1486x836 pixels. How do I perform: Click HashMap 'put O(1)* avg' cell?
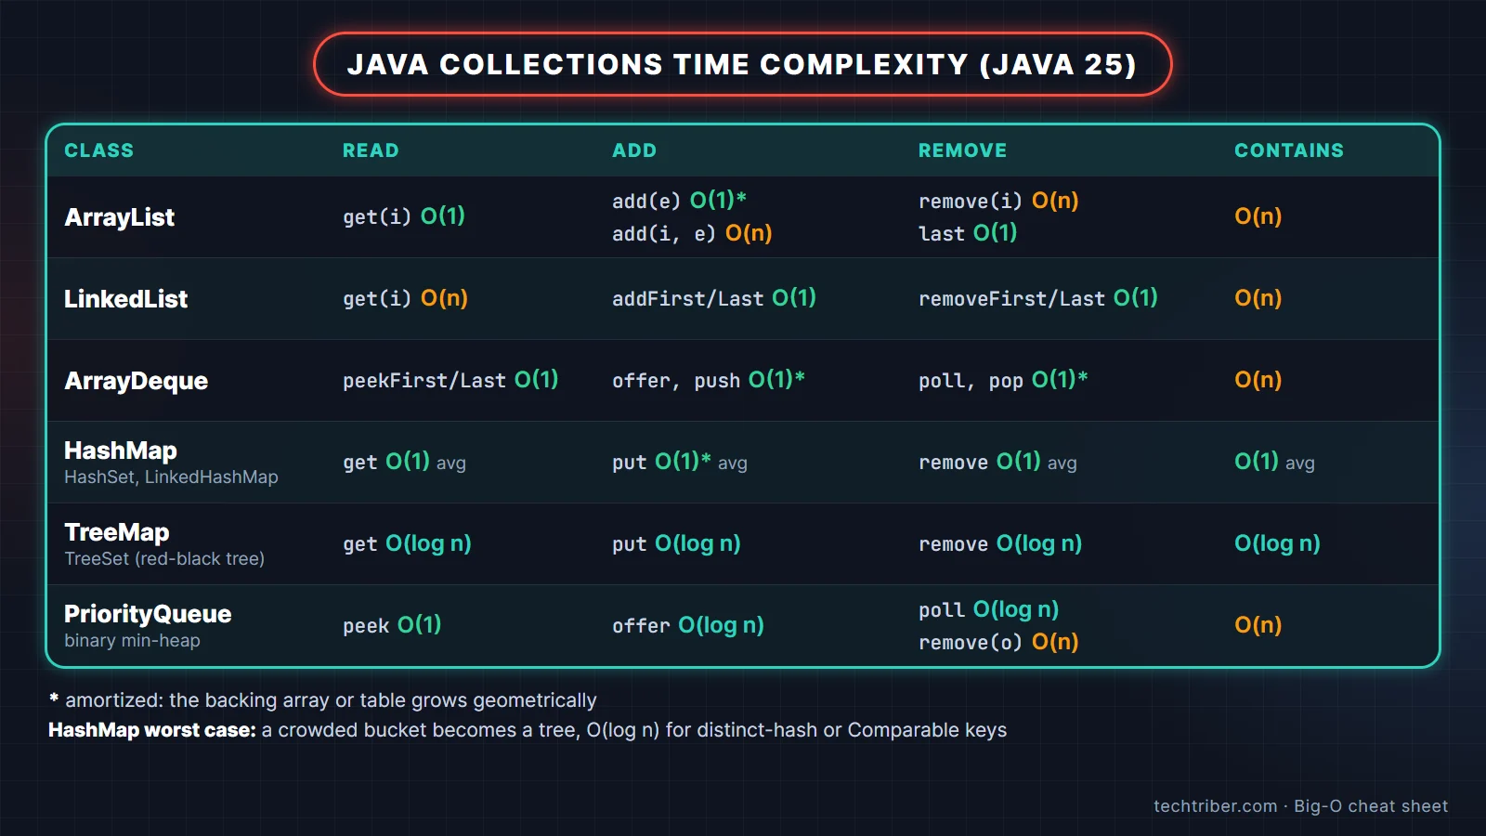[x=680, y=462]
